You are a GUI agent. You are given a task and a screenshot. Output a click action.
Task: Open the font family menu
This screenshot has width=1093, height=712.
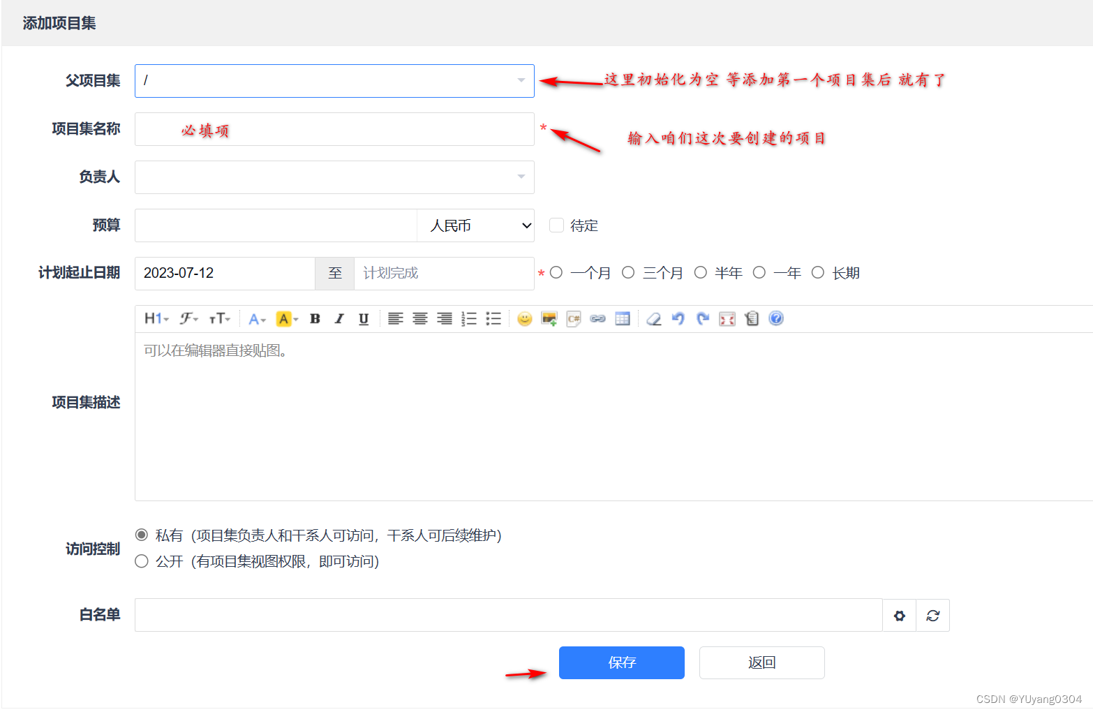click(x=188, y=319)
